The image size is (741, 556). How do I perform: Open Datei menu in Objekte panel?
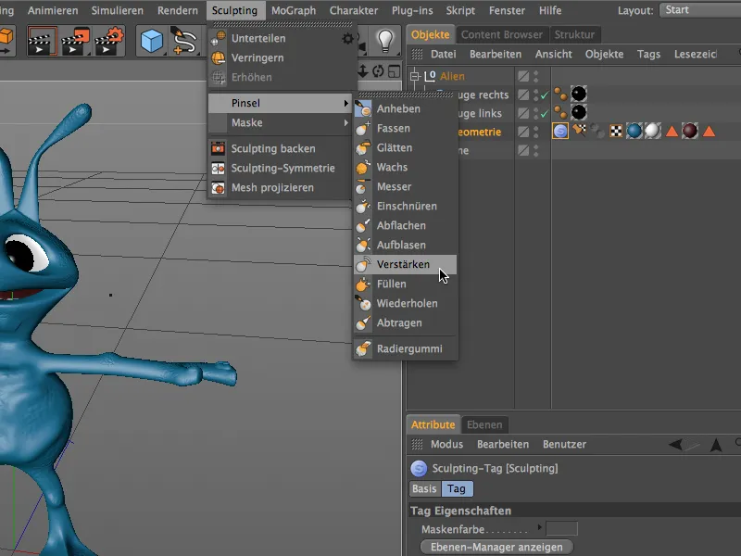click(444, 55)
